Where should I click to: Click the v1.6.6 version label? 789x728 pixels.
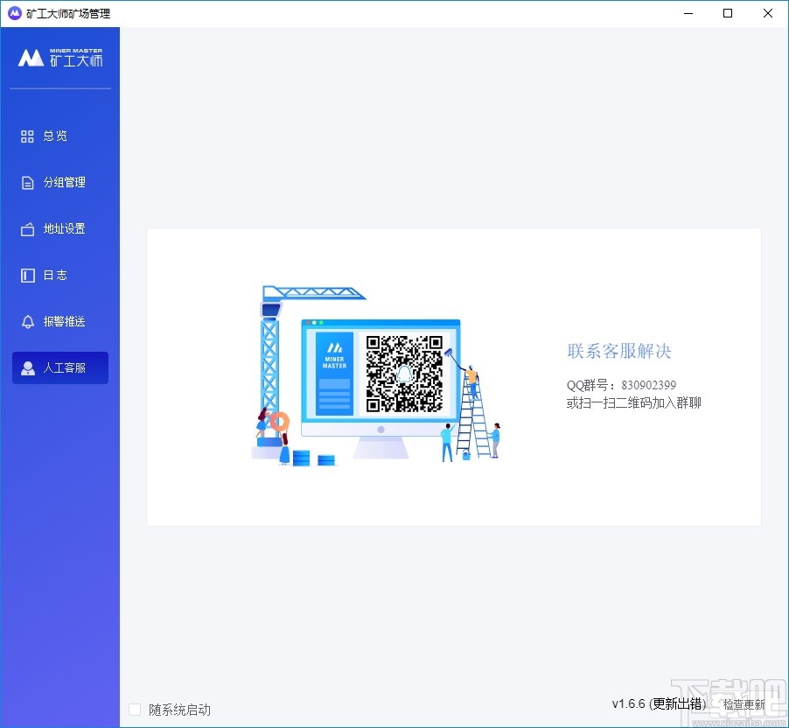point(627,703)
